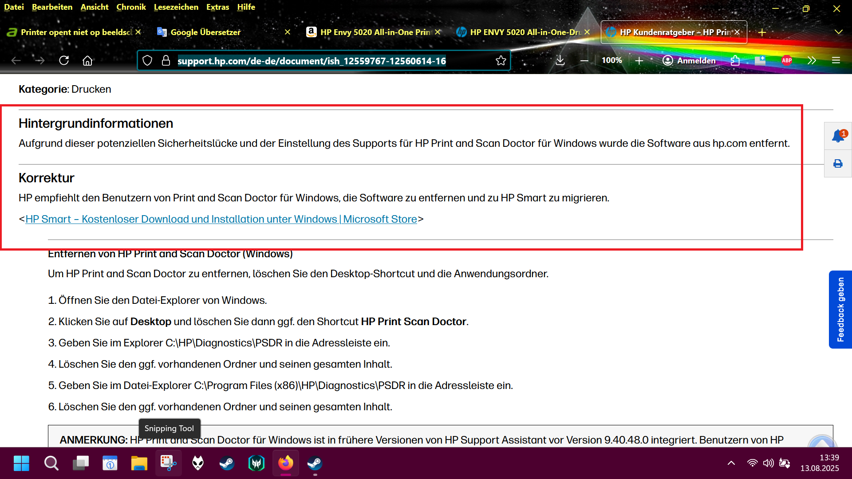Open the extensions puzzle icon

coord(735,60)
